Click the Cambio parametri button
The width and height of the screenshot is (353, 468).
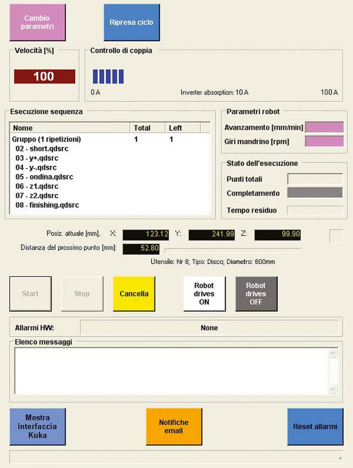tap(38, 23)
